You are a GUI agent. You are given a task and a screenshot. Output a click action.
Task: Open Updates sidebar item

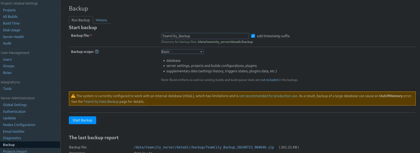[x=9, y=118]
